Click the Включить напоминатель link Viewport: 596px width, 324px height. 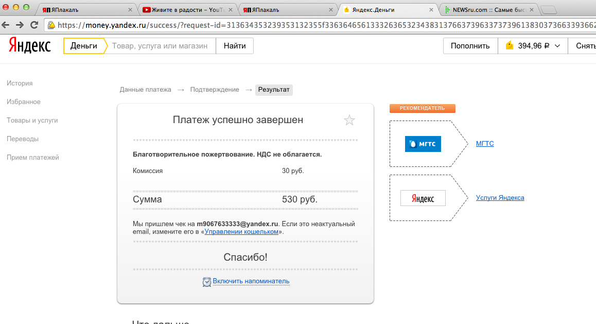click(x=251, y=281)
